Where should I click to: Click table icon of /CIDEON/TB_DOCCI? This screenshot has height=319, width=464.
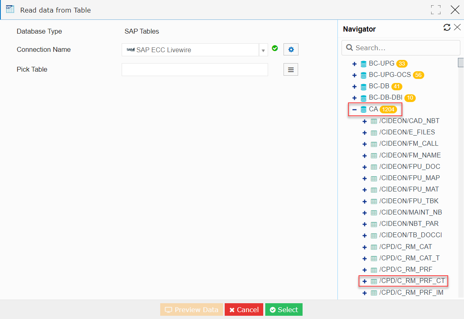click(374, 236)
